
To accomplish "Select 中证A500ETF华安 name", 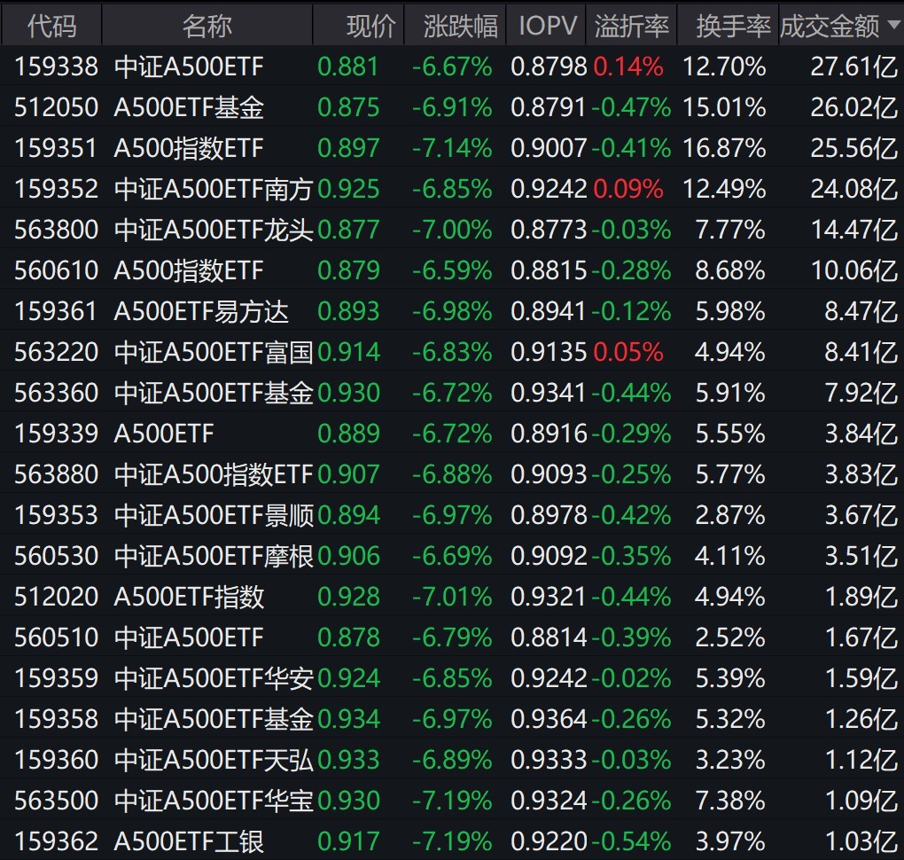I will (x=214, y=678).
